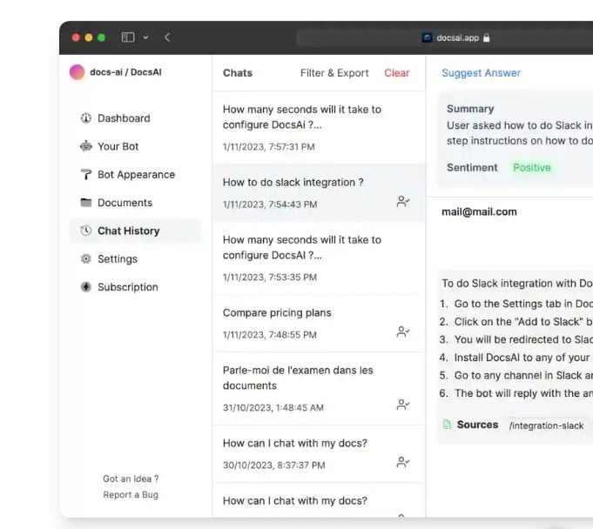Screen dimensions: 593x529
Task: Click the user-check icon on Parle-moi chat
Action: click(x=403, y=405)
